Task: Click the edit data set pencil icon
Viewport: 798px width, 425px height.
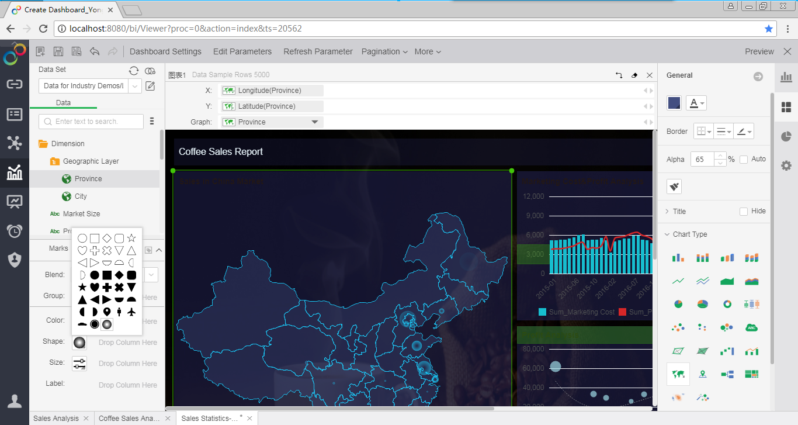Action: tap(150, 86)
